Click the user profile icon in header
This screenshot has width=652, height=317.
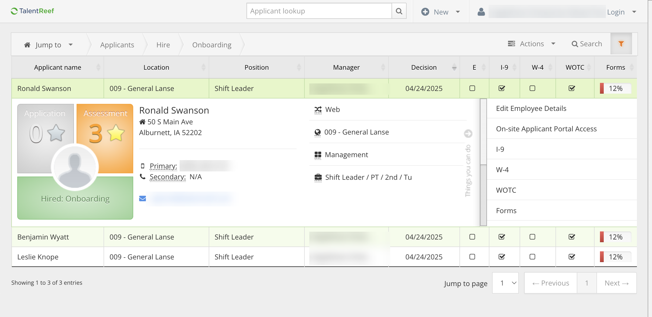(x=481, y=12)
